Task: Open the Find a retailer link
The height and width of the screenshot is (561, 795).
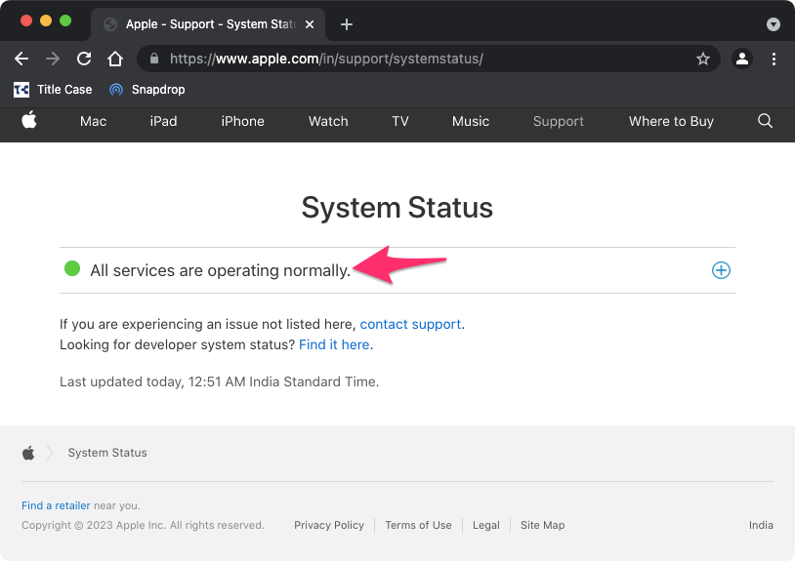Action: 56,505
